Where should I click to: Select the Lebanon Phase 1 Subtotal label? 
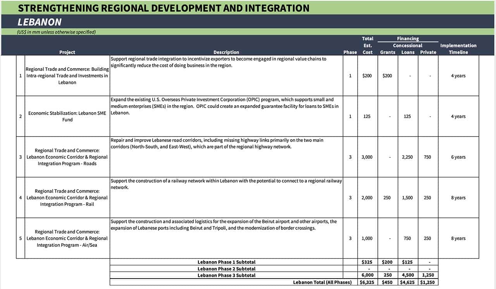[x=226, y=262]
